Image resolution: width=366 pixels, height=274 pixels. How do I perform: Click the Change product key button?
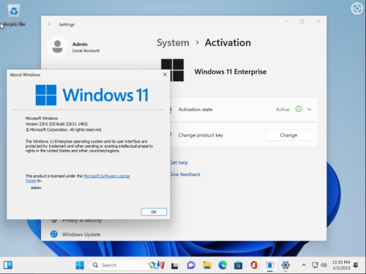(x=288, y=135)
